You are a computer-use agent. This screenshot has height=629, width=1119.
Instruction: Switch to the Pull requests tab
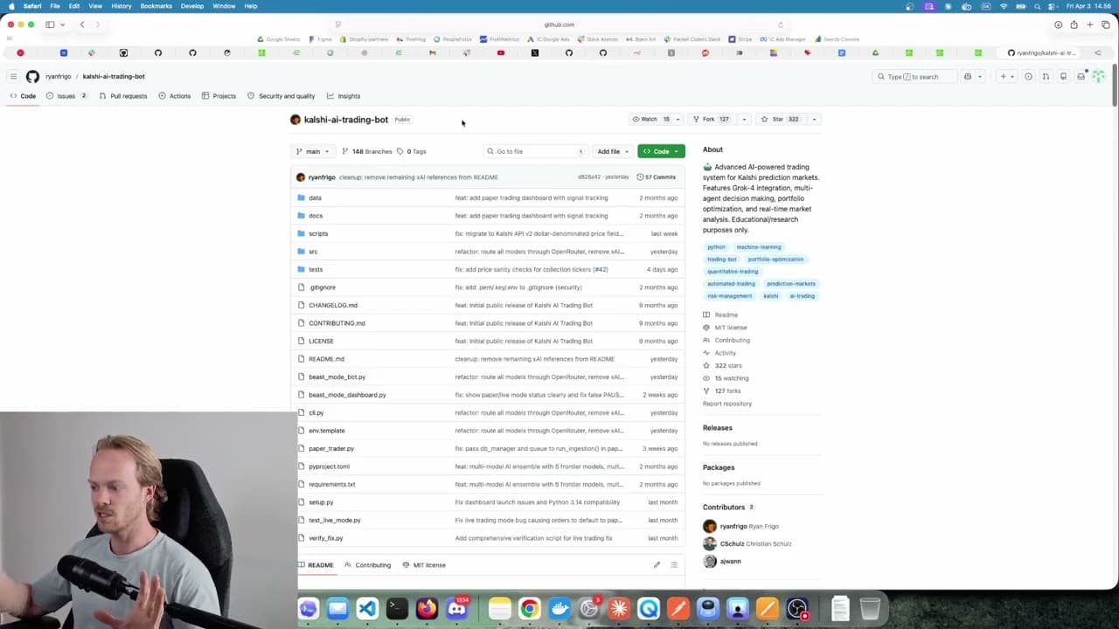[123, 96]
